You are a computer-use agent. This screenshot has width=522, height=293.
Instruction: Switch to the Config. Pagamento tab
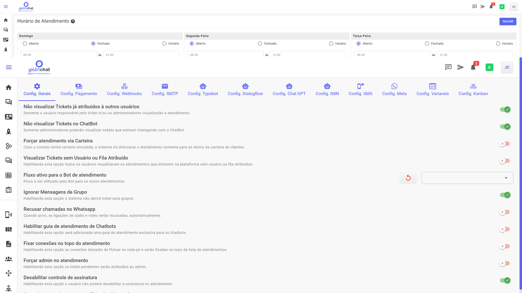pyautogui.click(x=79, y=90)
